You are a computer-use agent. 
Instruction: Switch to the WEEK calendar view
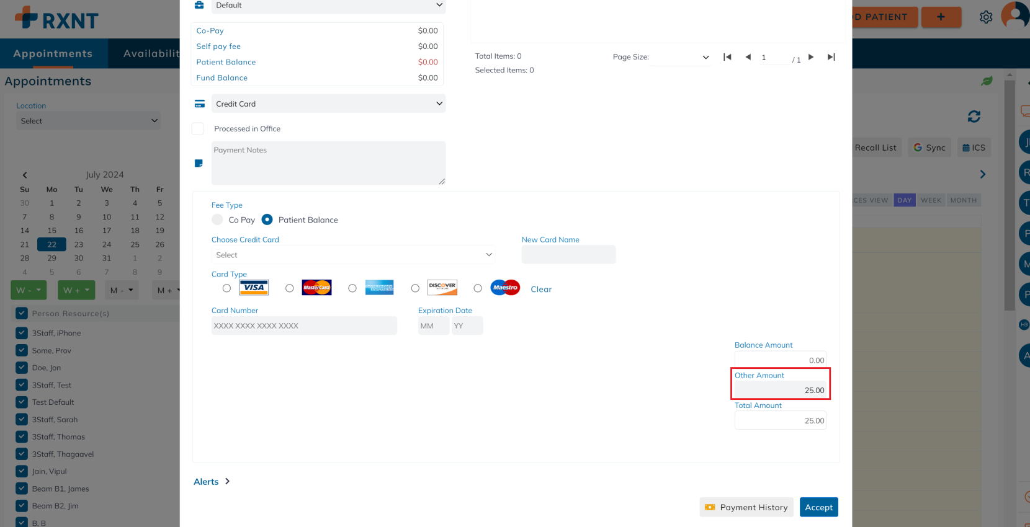(x=931, y=200)
